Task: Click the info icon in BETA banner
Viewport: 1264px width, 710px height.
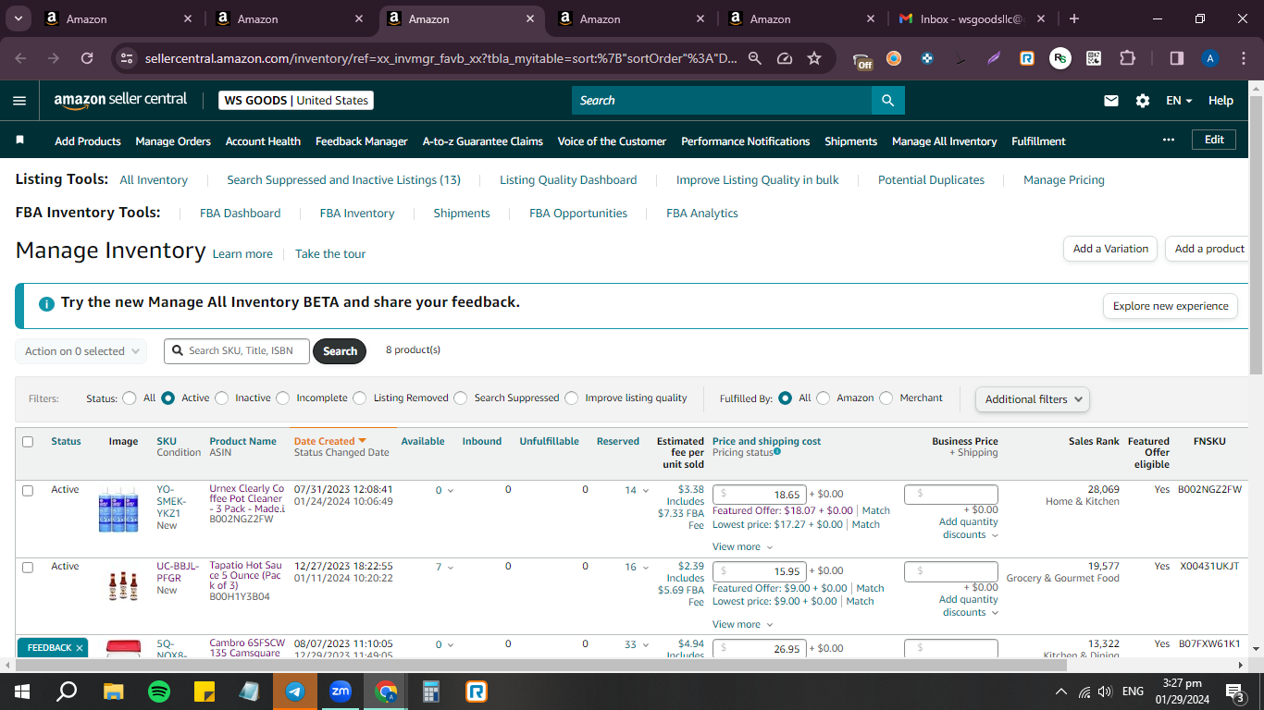Action: 46,303
